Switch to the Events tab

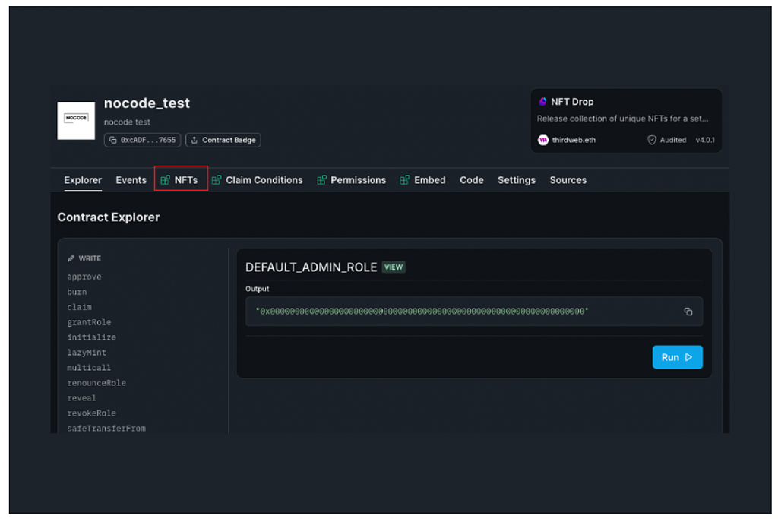pos(131,180)
